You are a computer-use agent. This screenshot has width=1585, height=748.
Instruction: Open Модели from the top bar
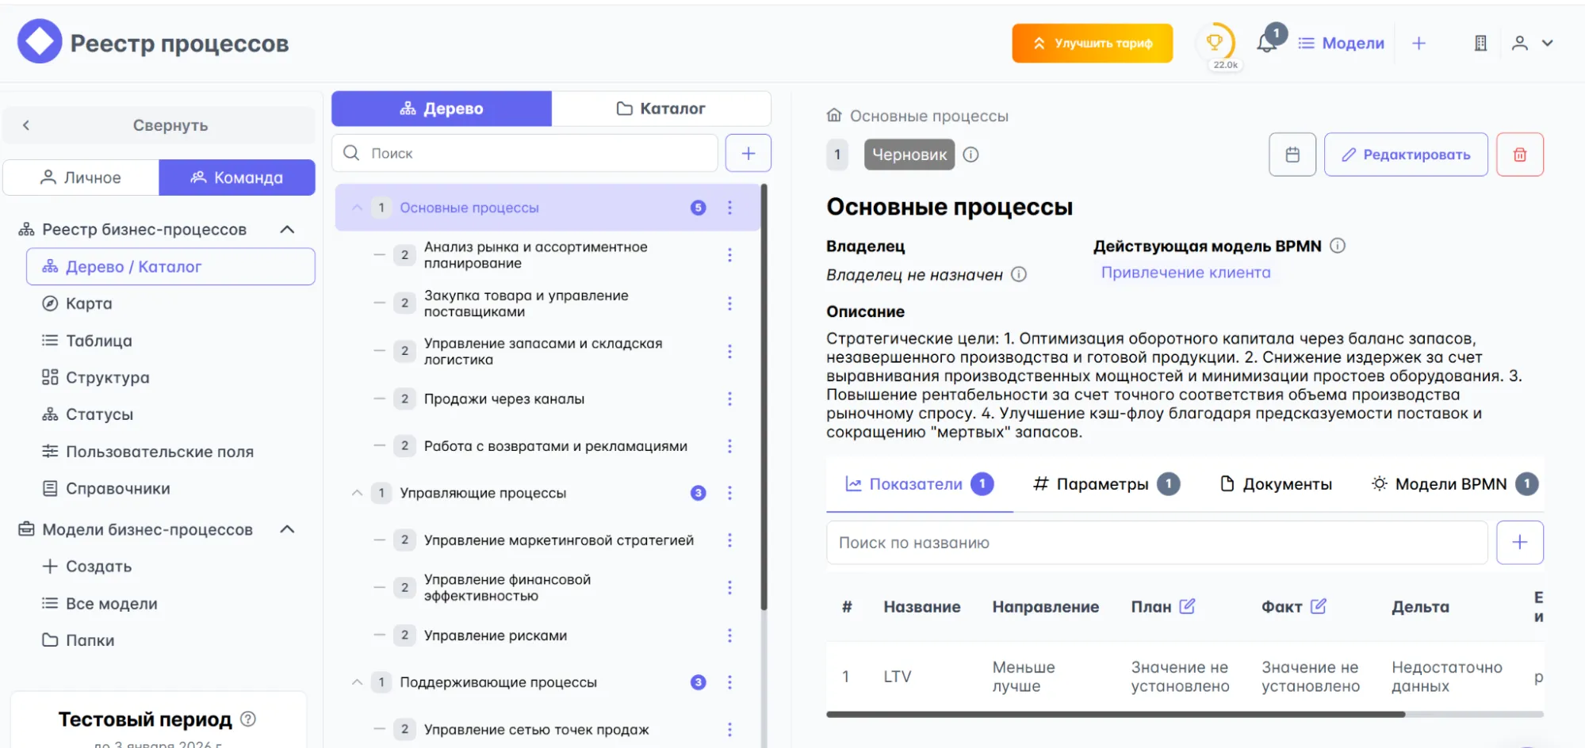point(1342,43)
